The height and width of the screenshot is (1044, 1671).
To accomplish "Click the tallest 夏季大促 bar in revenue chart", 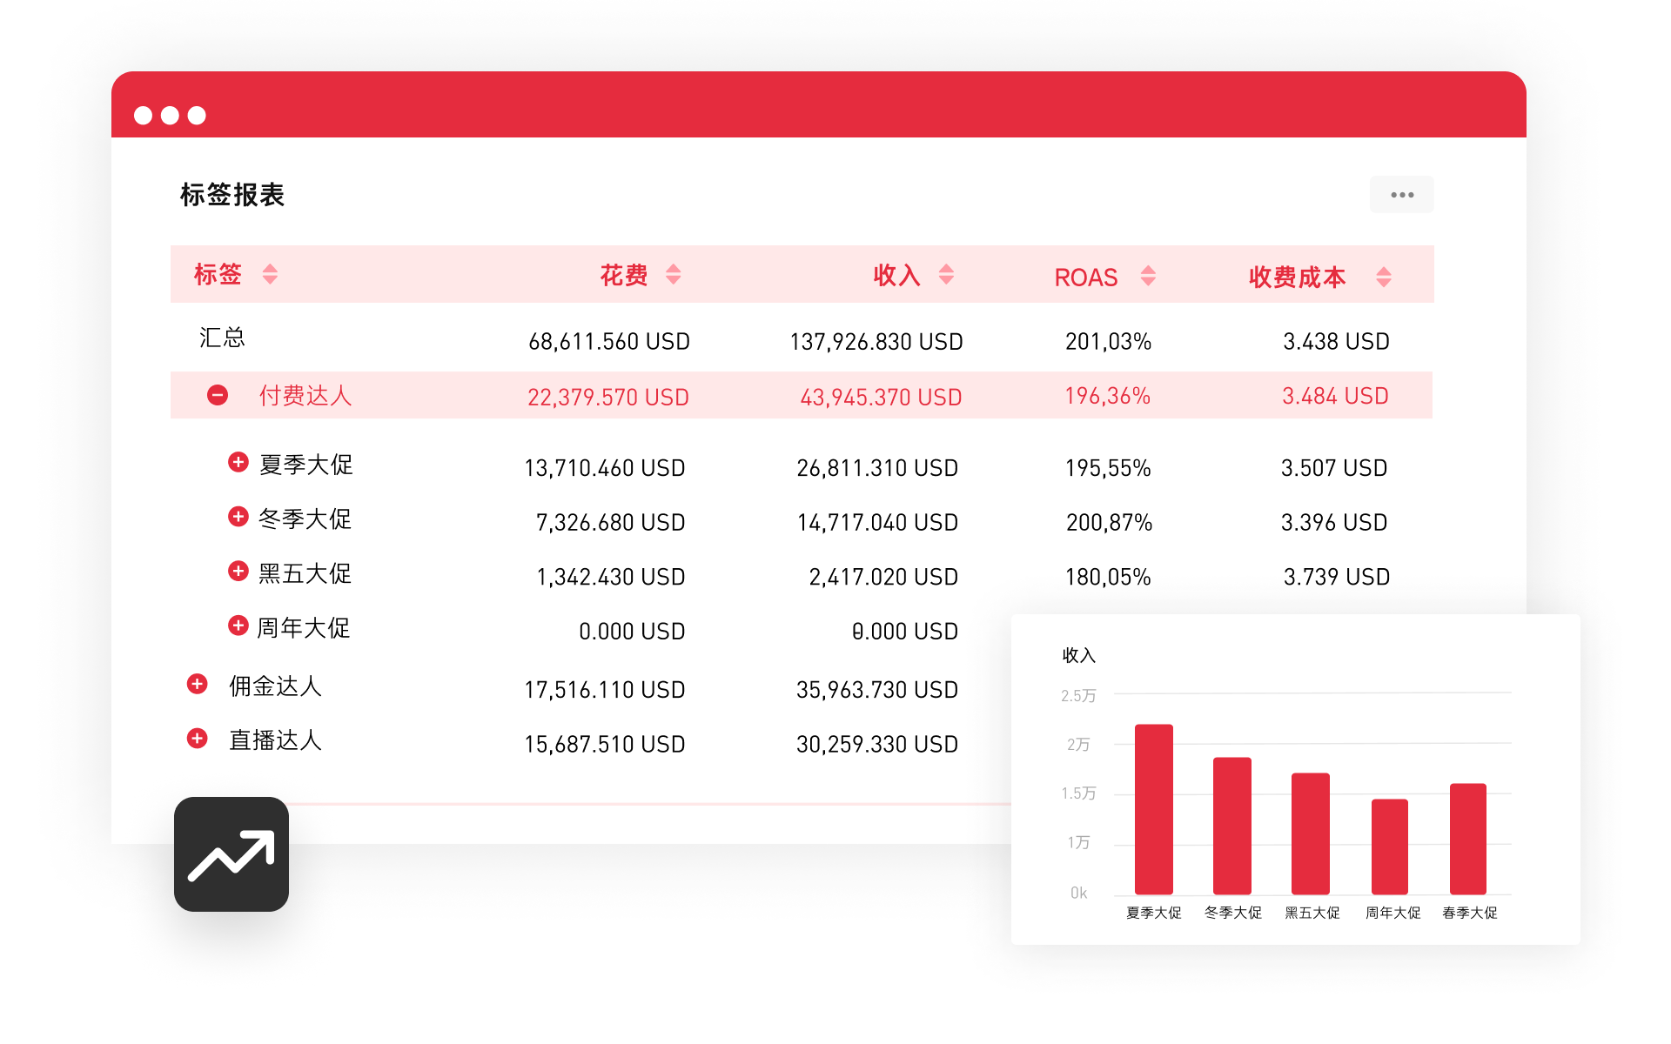I will click(1153, 809).
